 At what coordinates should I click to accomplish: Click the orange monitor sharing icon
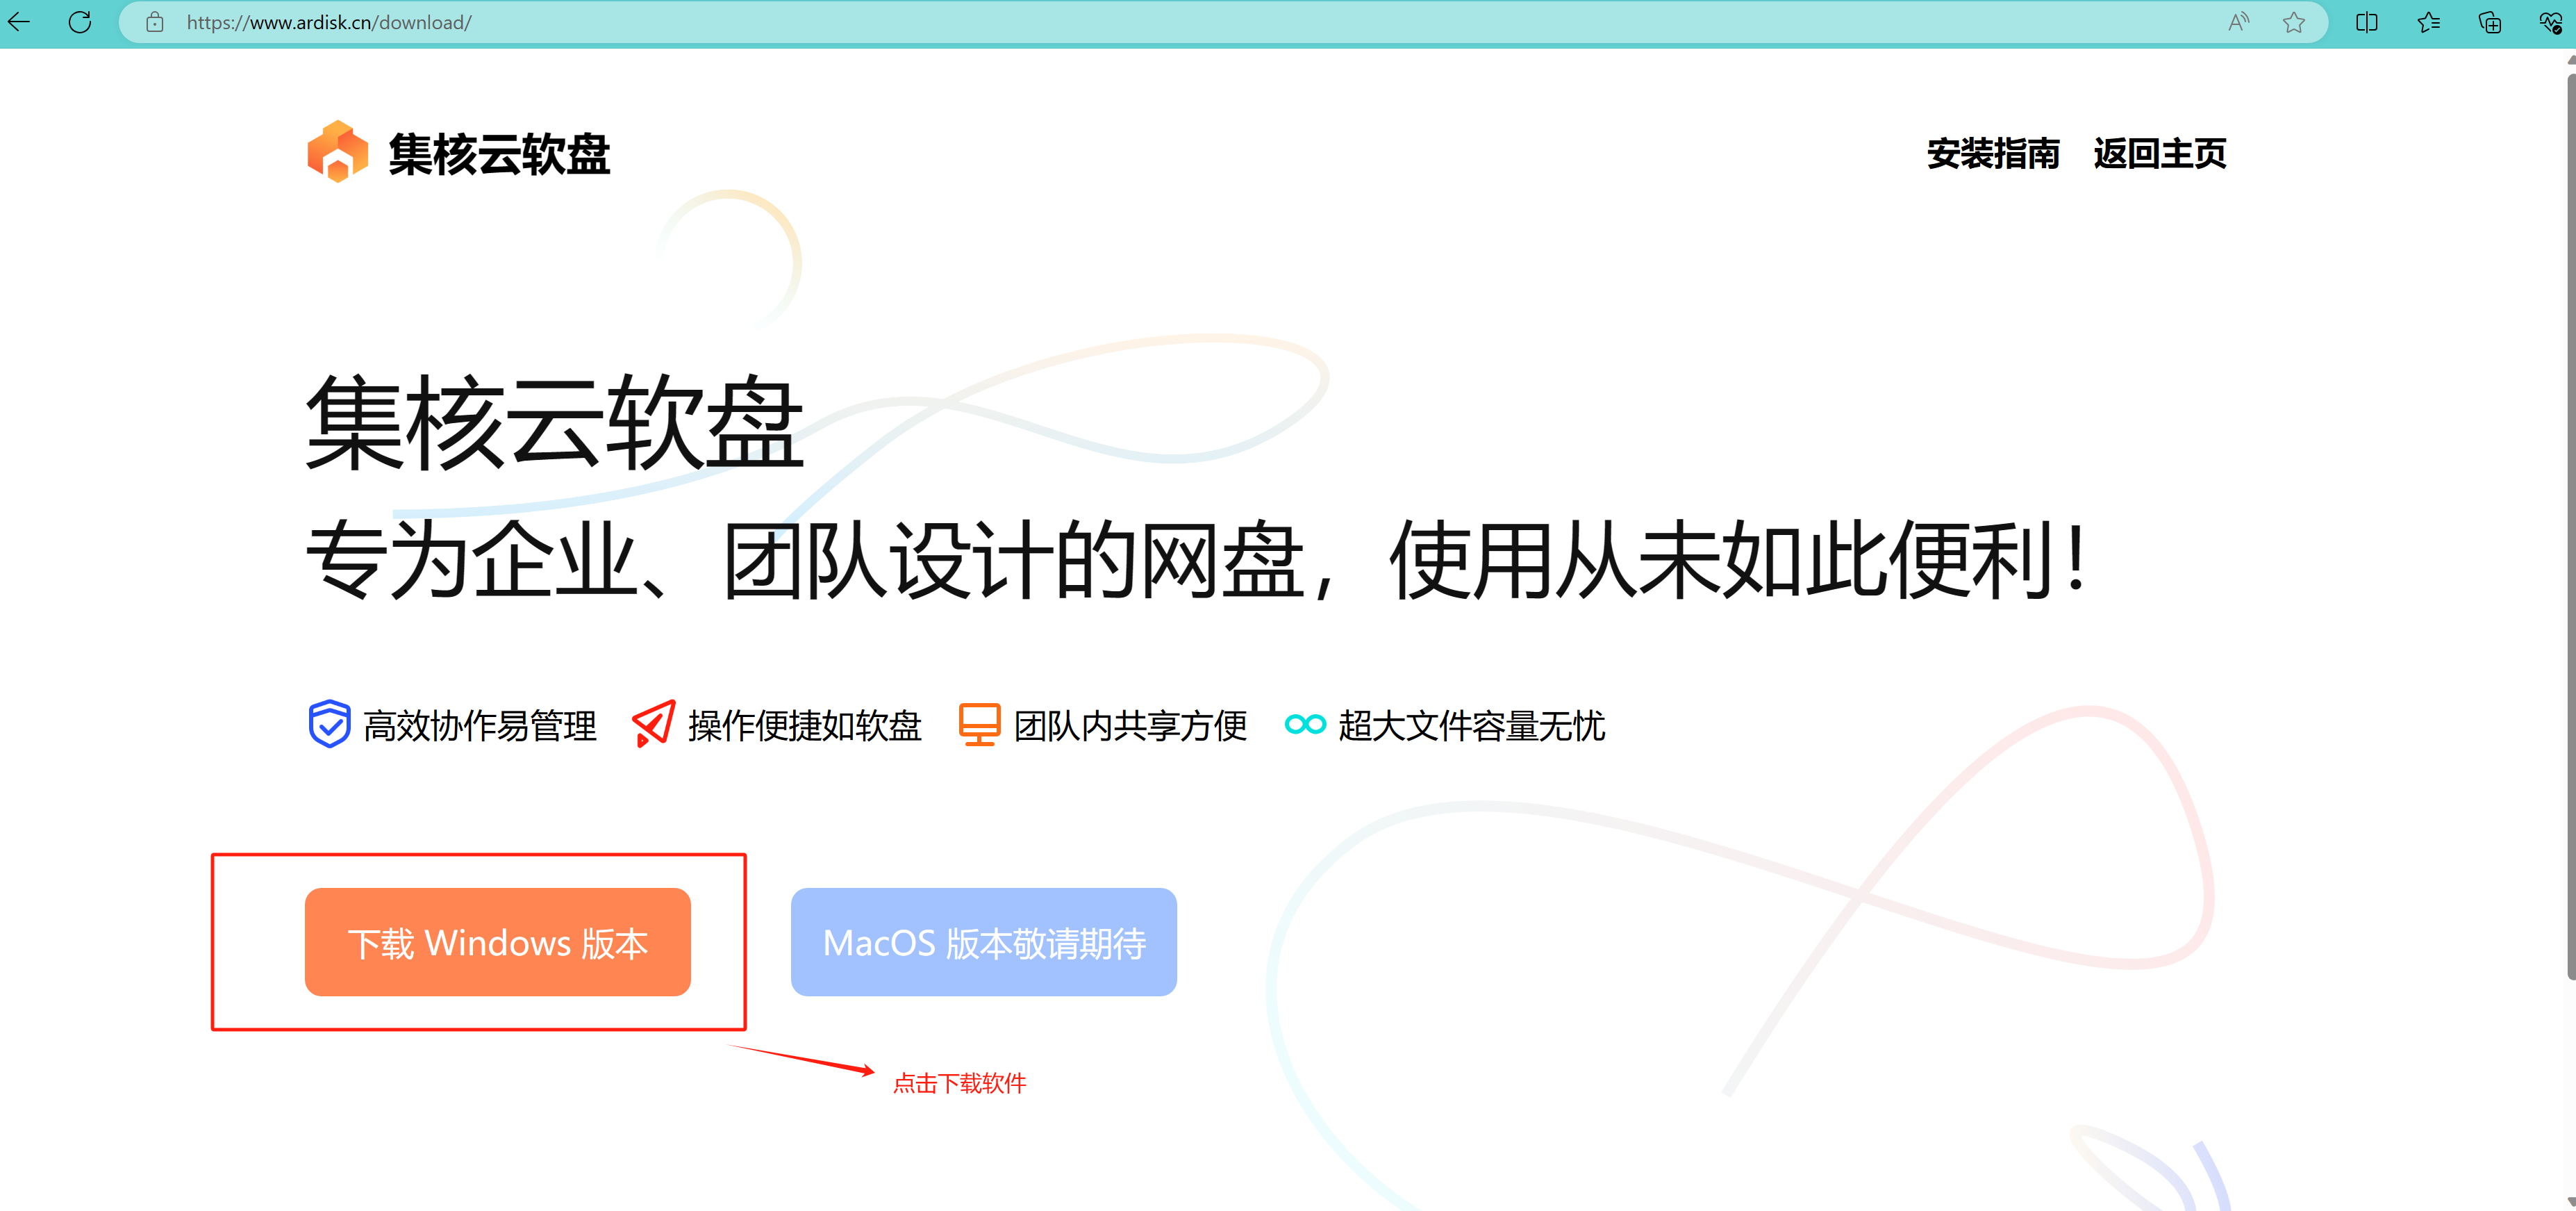coord(979,724)
